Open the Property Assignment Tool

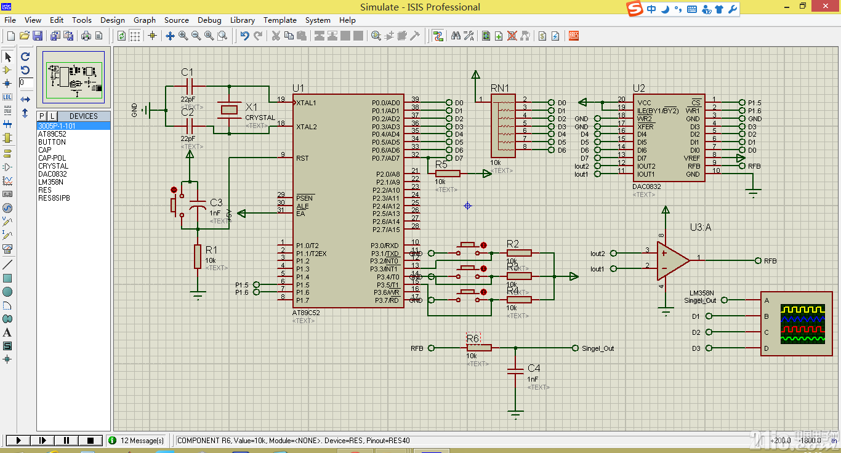469,36
